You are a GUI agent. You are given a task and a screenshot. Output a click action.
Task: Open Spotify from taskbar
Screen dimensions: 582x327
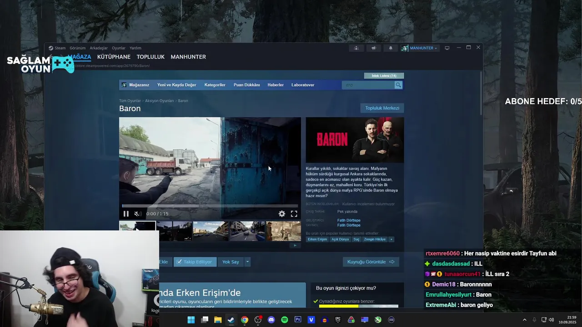[285, 320]
